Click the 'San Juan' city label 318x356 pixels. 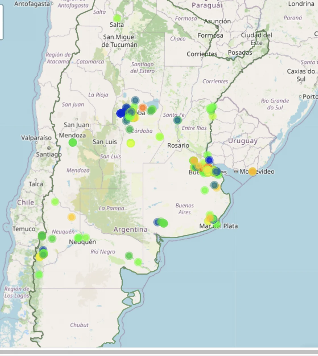tap(77, 125)
